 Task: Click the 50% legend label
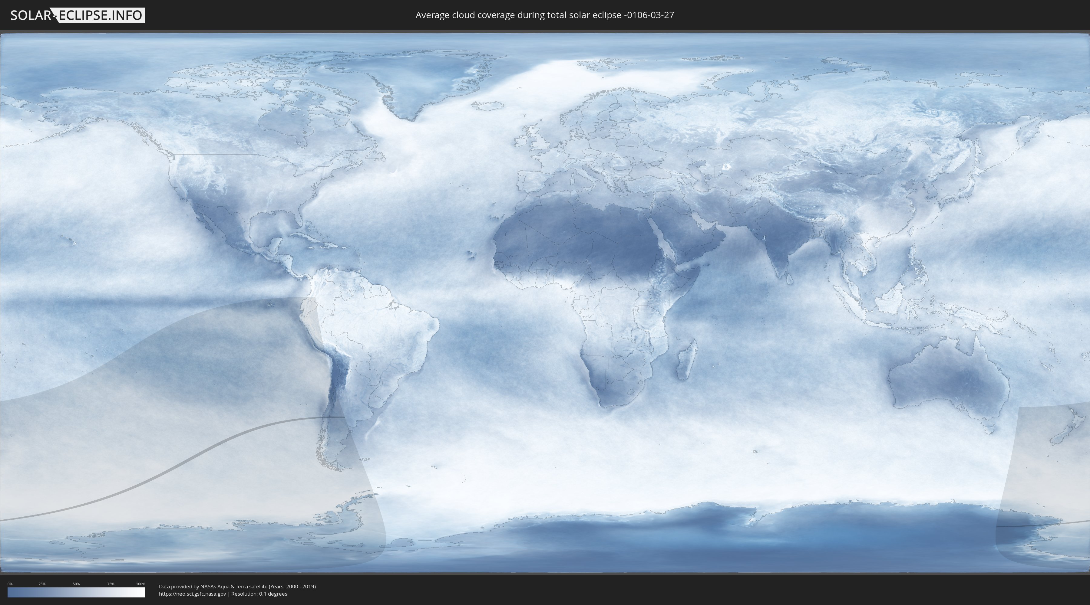[x=76, y=584]
